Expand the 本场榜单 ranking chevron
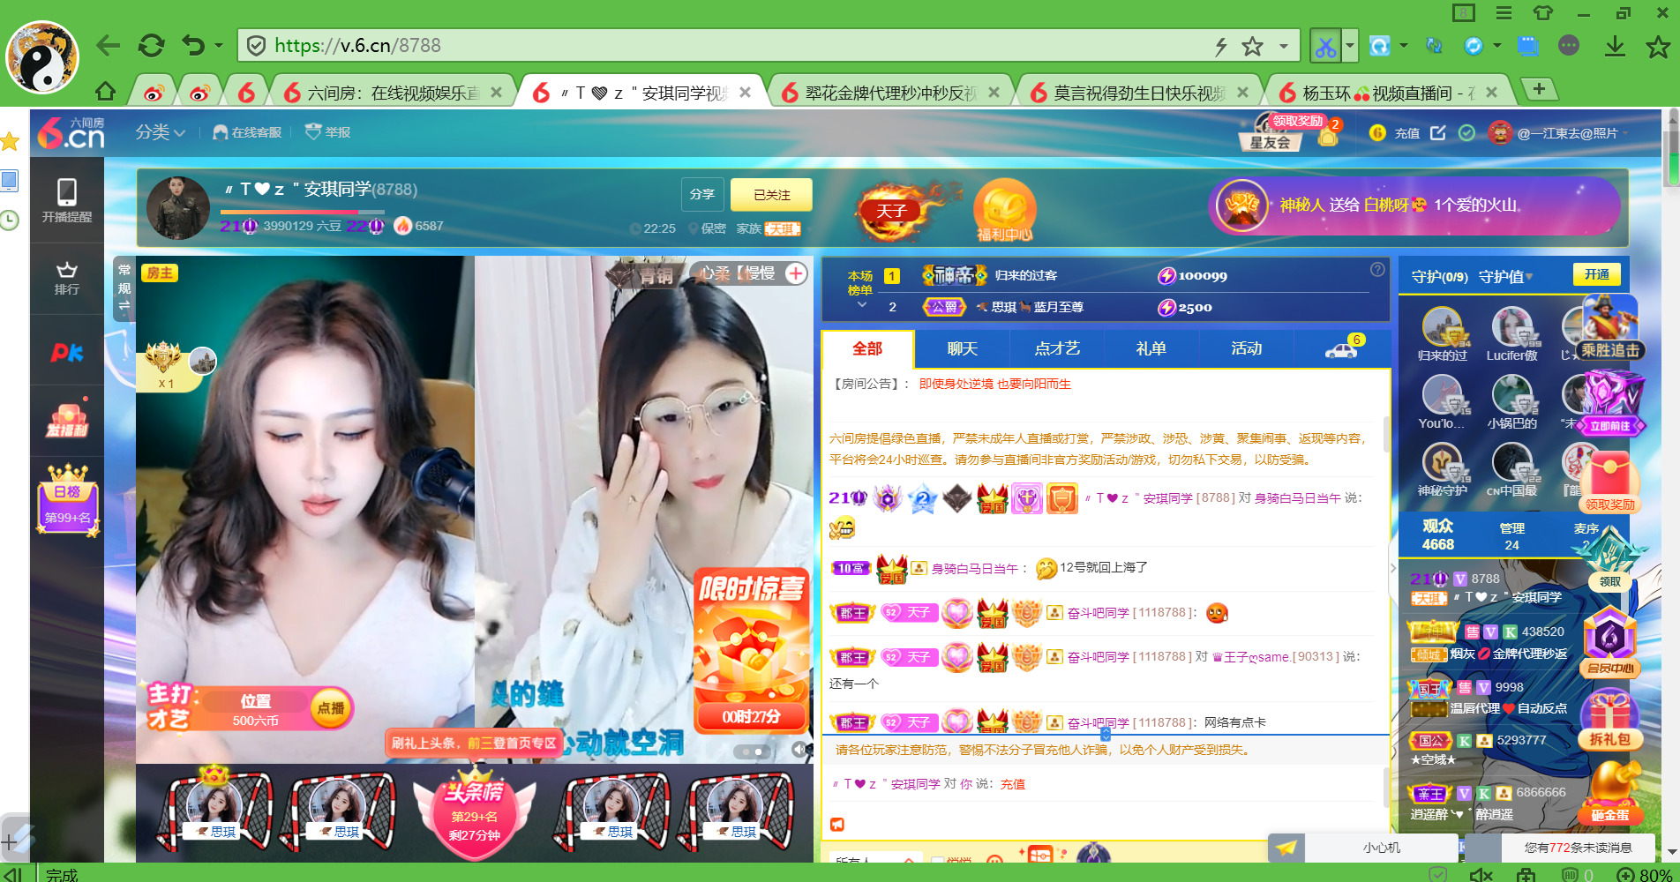This screenshot has width=1680, height=882. (x=862, y=305)
